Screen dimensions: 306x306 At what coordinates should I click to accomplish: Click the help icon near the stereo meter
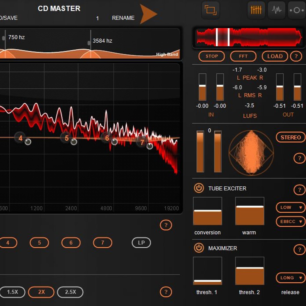click(299, 158)
